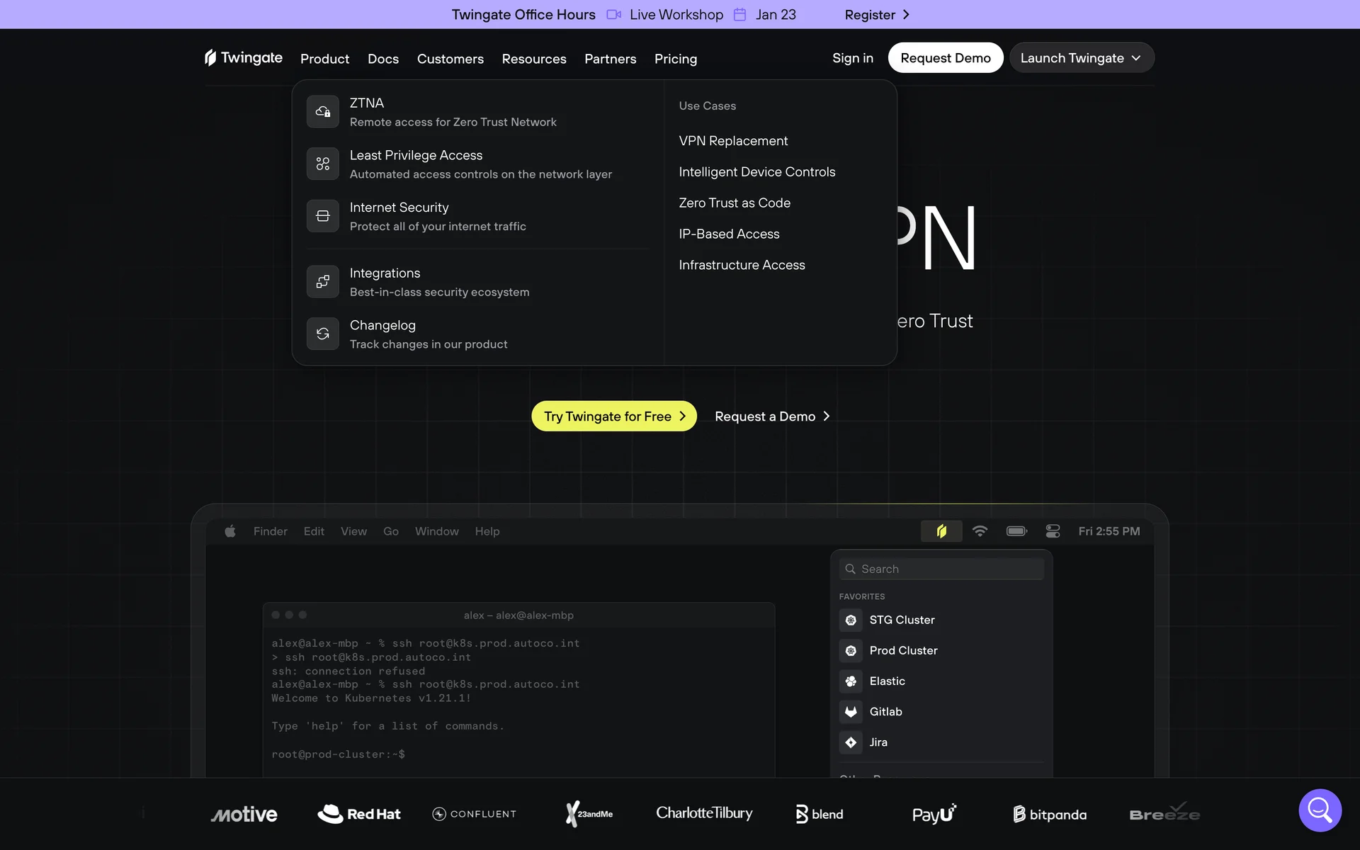
Task: Open the Product menu
Action: point(324,59)
